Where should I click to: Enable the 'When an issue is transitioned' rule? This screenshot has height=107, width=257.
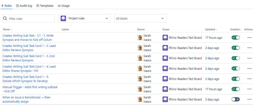(235, 99)
